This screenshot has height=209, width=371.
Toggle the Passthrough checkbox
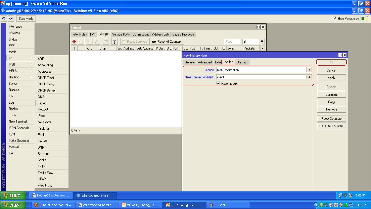[x=218, y=84]
